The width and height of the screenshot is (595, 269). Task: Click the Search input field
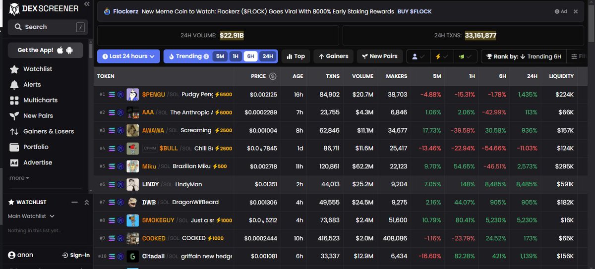click(x=48, y=27)
